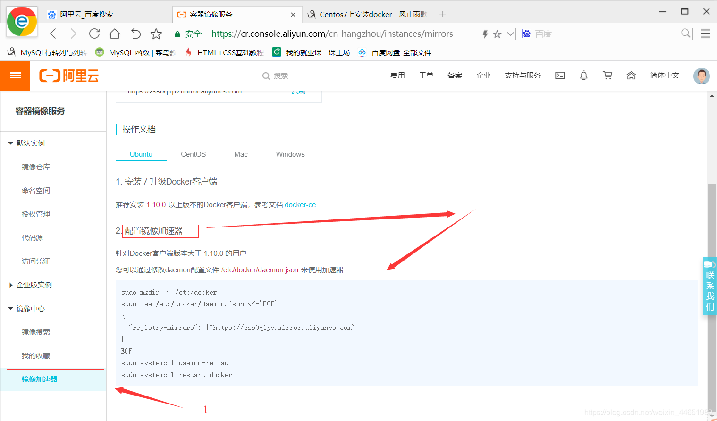Click the page vertical scrollbar thumb
The image size is (717, 421).
[712, 297]
